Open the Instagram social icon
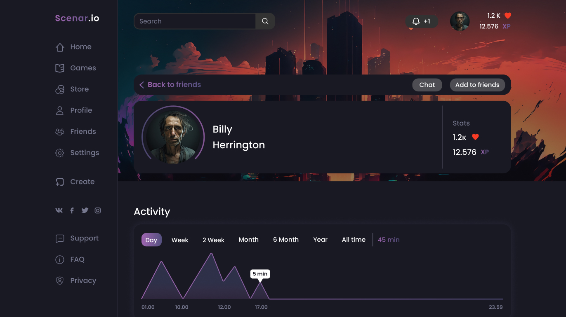Screen dimensions: 566x317 coord(98,210)
